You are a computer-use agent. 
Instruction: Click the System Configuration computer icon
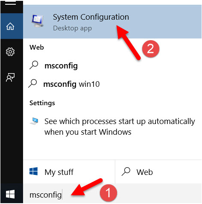38,21
